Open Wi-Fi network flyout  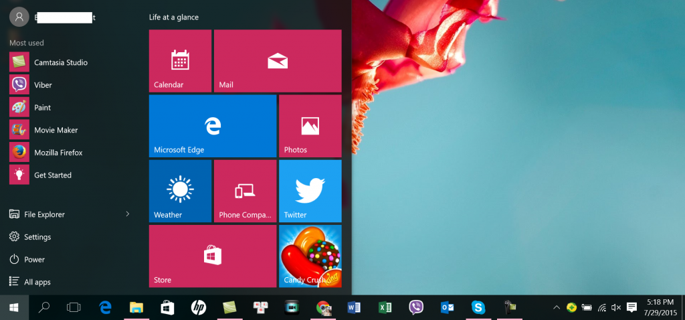point(602,308)
